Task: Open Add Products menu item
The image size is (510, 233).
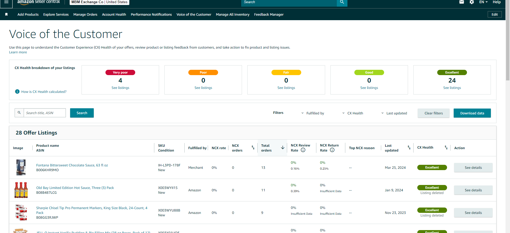Action: click(28, 14)
